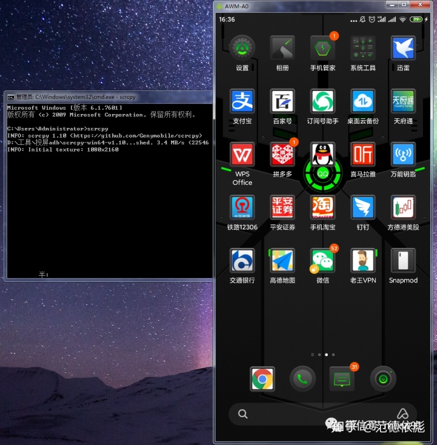Select the active home page indicator dot
The image size is (437, 445).
326,355
